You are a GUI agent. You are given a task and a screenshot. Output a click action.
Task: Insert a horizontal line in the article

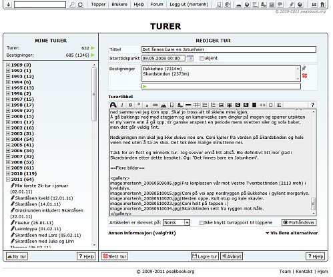(188, 105)
